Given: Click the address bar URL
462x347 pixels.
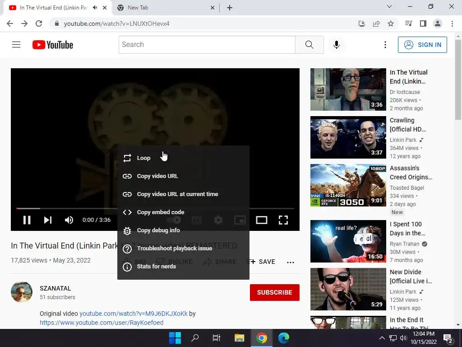Looking at the screenshot, I should point(117,23).
